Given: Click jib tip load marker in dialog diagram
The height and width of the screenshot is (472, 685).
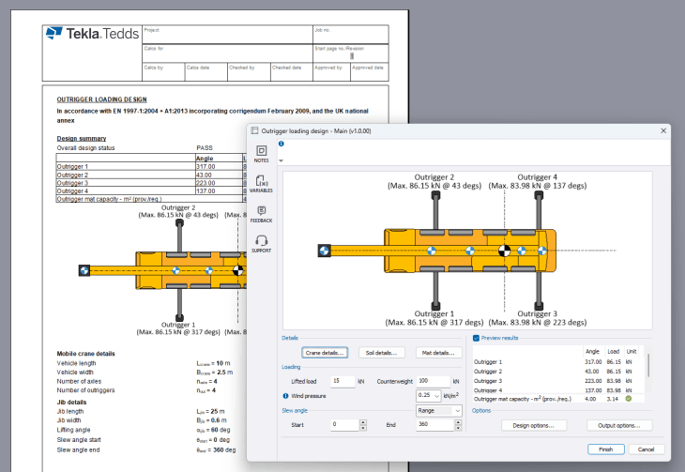Looking at the screenshot, I should (x=324, y=251).
